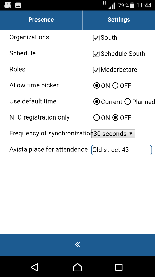Toggle the Schedule South checkbox
Viewport: 155px width, 277px height.
[96, 54]
